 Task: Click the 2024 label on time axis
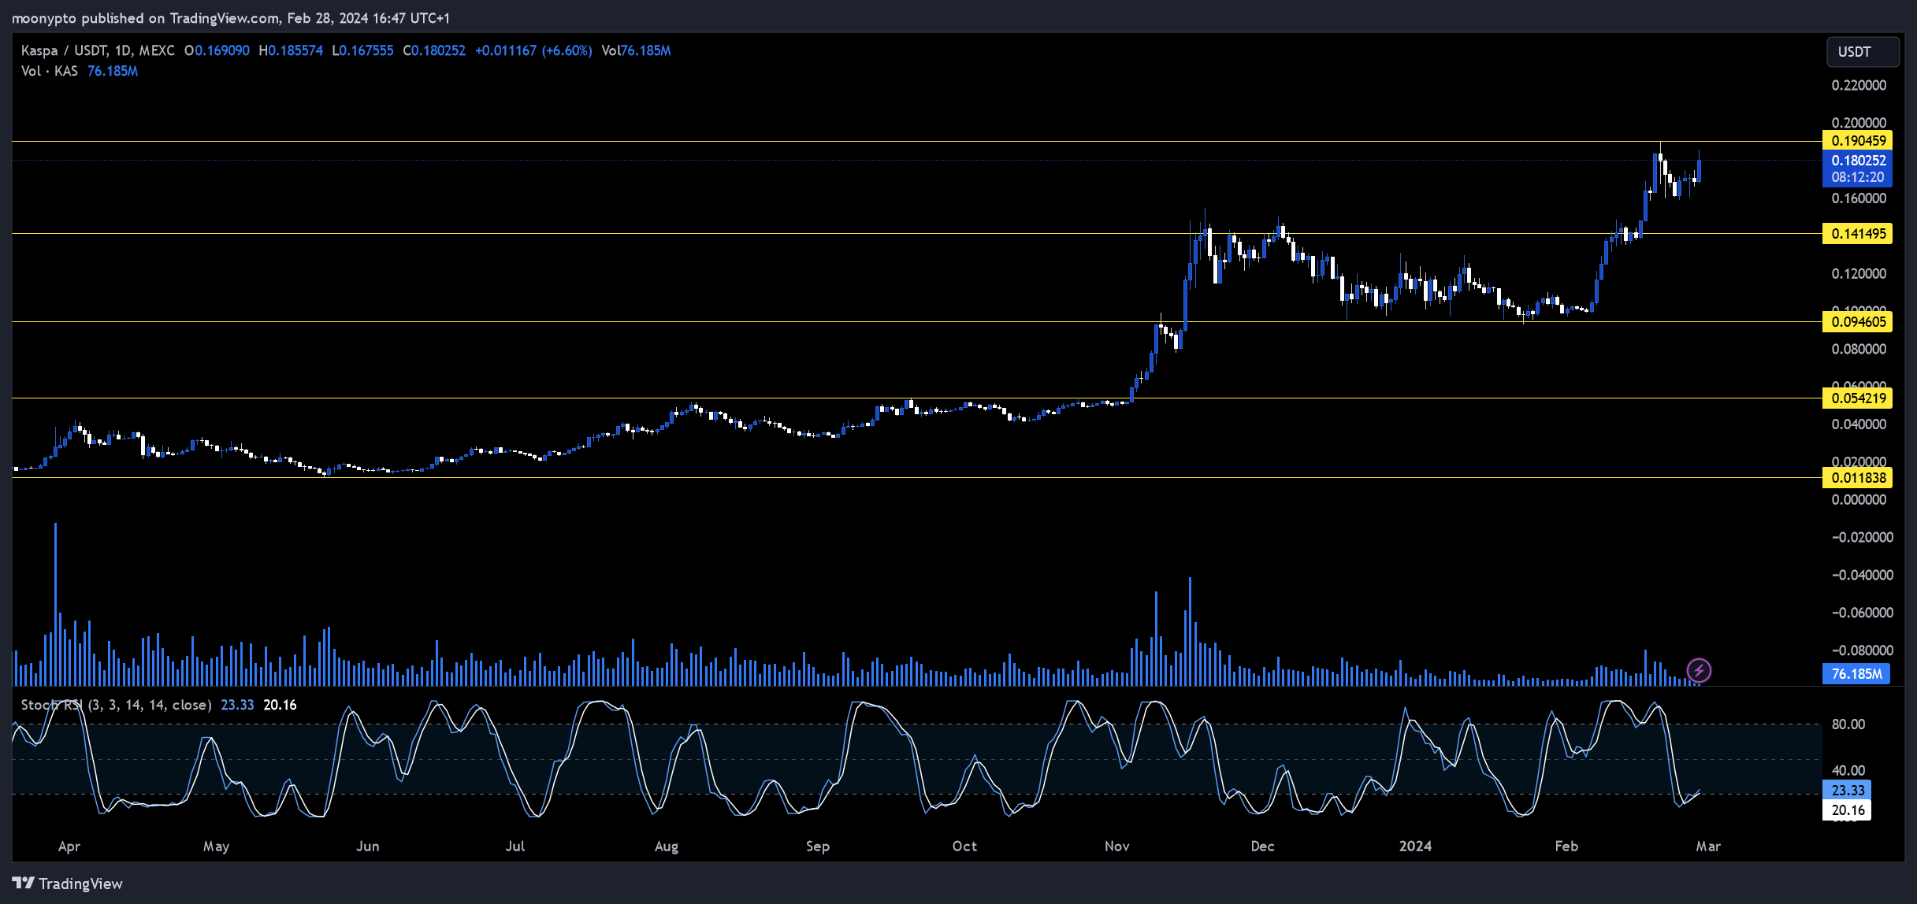point(1415,847)
